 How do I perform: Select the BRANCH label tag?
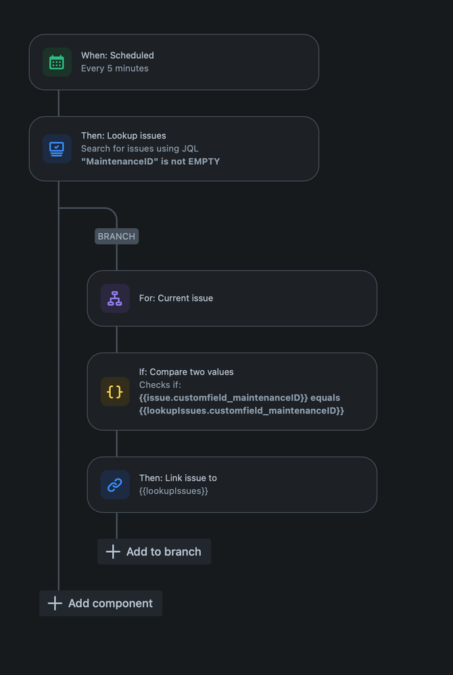pos(116,236)
